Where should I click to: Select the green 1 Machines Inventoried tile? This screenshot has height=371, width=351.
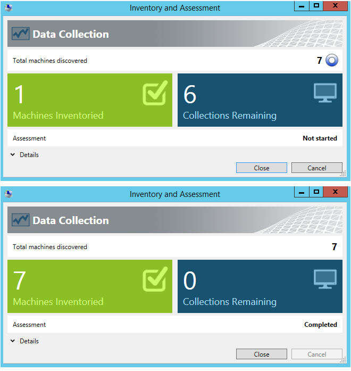pos(89,100)
